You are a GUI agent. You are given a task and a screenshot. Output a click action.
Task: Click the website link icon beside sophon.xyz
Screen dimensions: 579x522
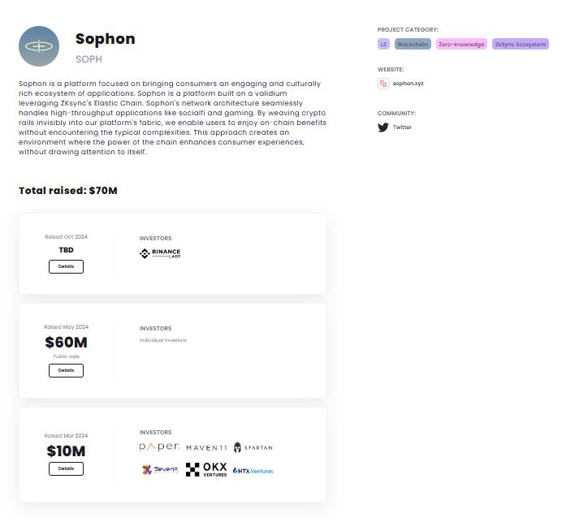point(383,84)
